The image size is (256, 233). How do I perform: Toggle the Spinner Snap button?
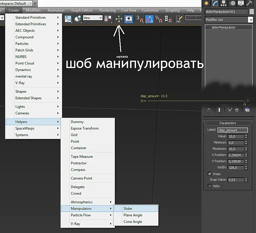(168, 19)
